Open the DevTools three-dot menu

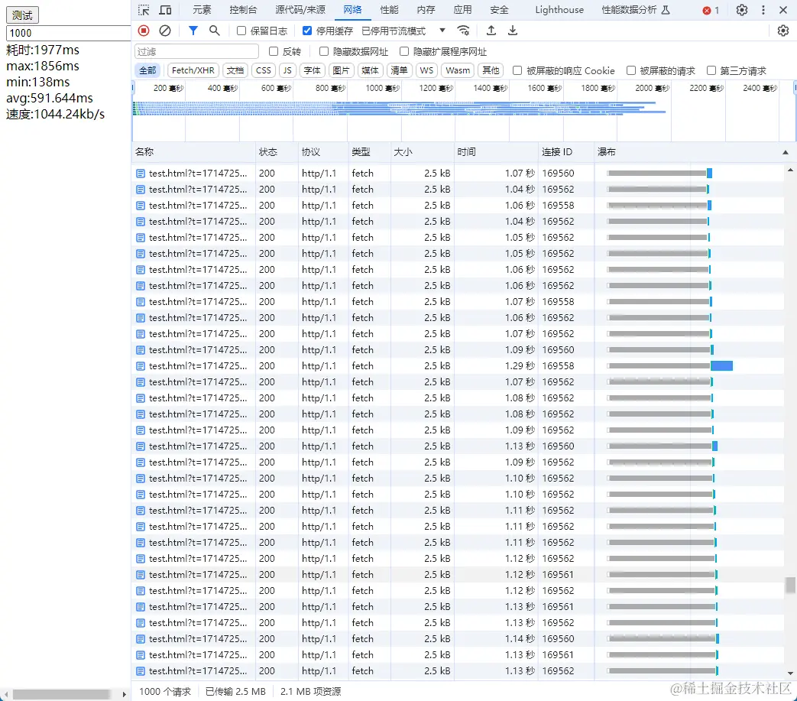(763, 10)
